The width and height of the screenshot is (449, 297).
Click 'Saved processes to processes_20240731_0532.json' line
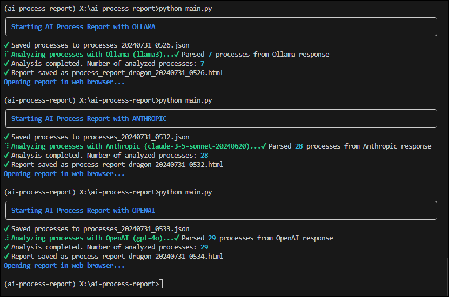coord(97,137)
